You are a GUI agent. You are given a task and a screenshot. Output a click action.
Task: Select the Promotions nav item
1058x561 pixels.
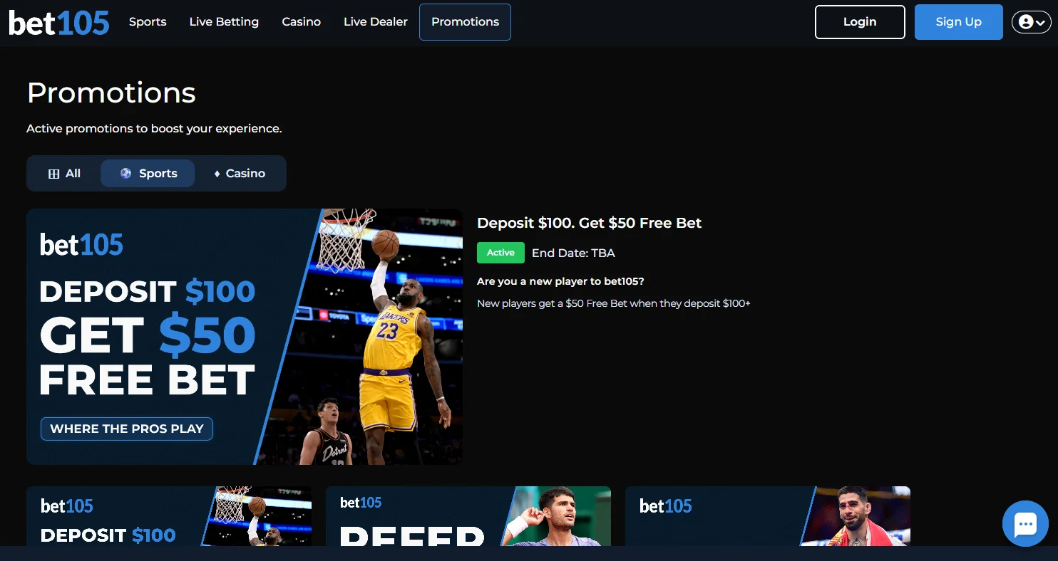[x=465, y=22]
